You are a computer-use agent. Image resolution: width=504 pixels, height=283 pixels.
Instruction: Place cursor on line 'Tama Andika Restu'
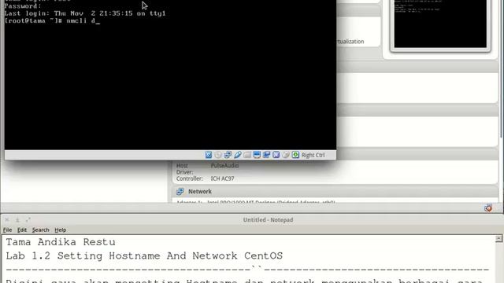pos(61,242)
